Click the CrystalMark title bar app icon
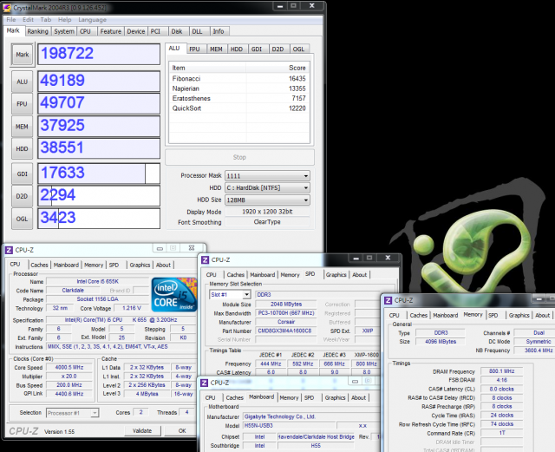555x452 pixels. pos(7,7)
